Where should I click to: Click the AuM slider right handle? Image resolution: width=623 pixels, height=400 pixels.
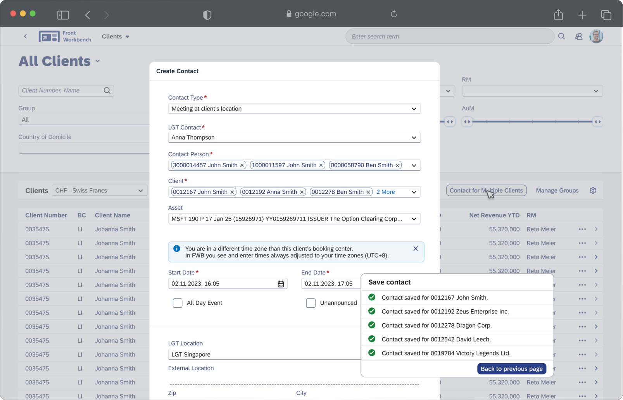coord(597,122)
